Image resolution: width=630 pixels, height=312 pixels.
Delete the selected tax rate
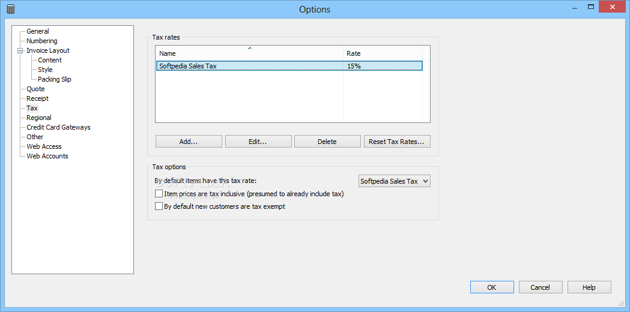coord(327,142)
